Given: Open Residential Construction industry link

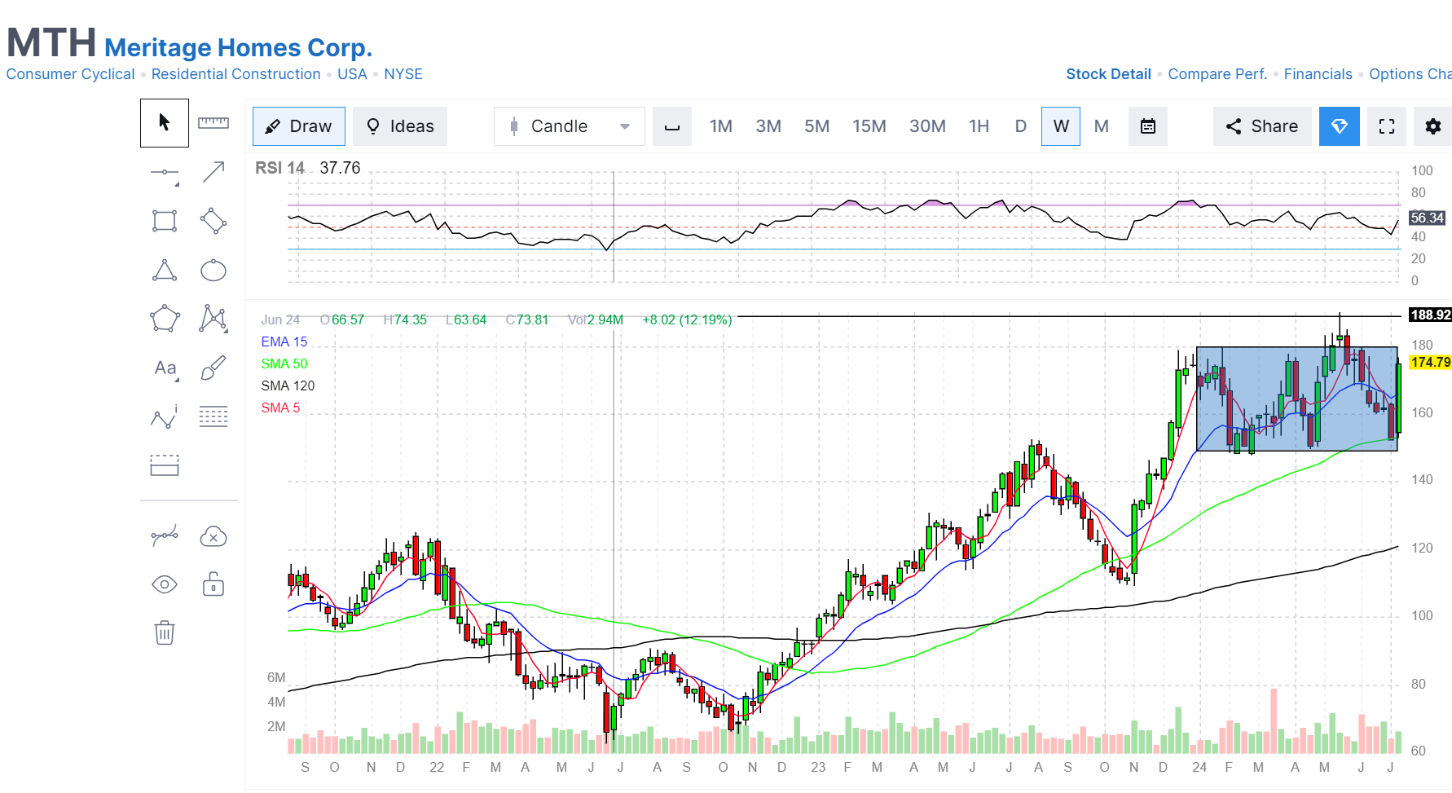Looking at the screenshot, I should [x=235, y=74].
